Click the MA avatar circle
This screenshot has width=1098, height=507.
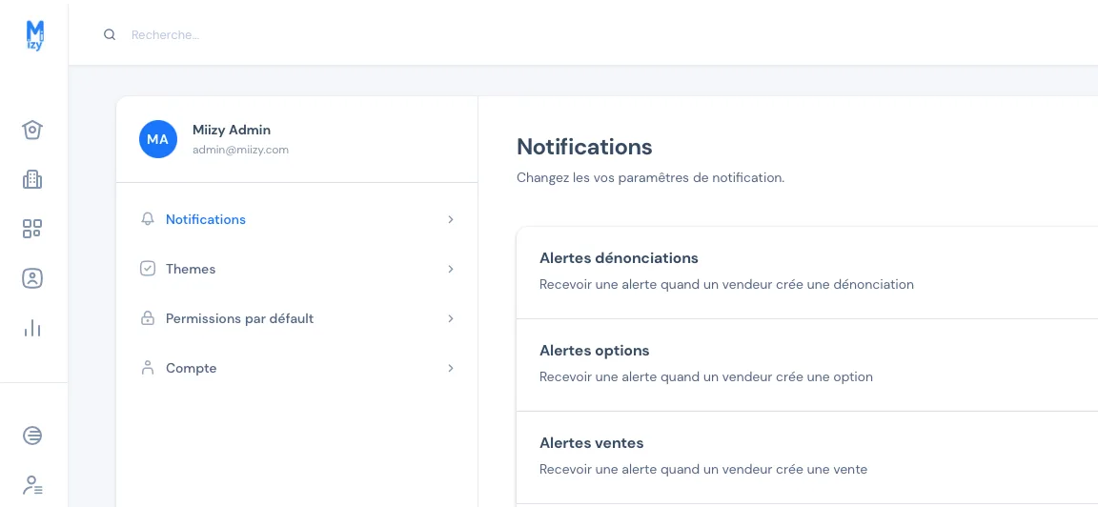(157, 138)
